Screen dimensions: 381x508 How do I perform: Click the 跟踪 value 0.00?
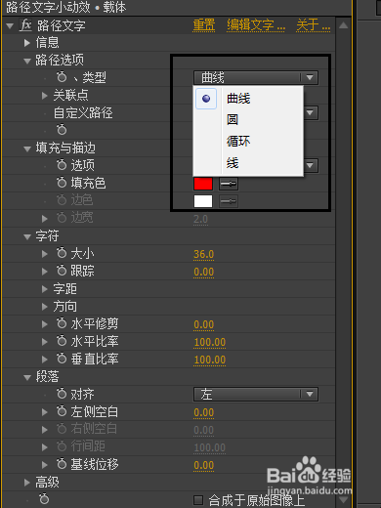click(204, 272)
